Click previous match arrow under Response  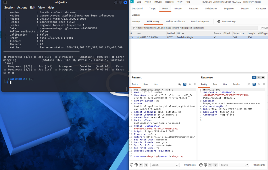(210, 165)
